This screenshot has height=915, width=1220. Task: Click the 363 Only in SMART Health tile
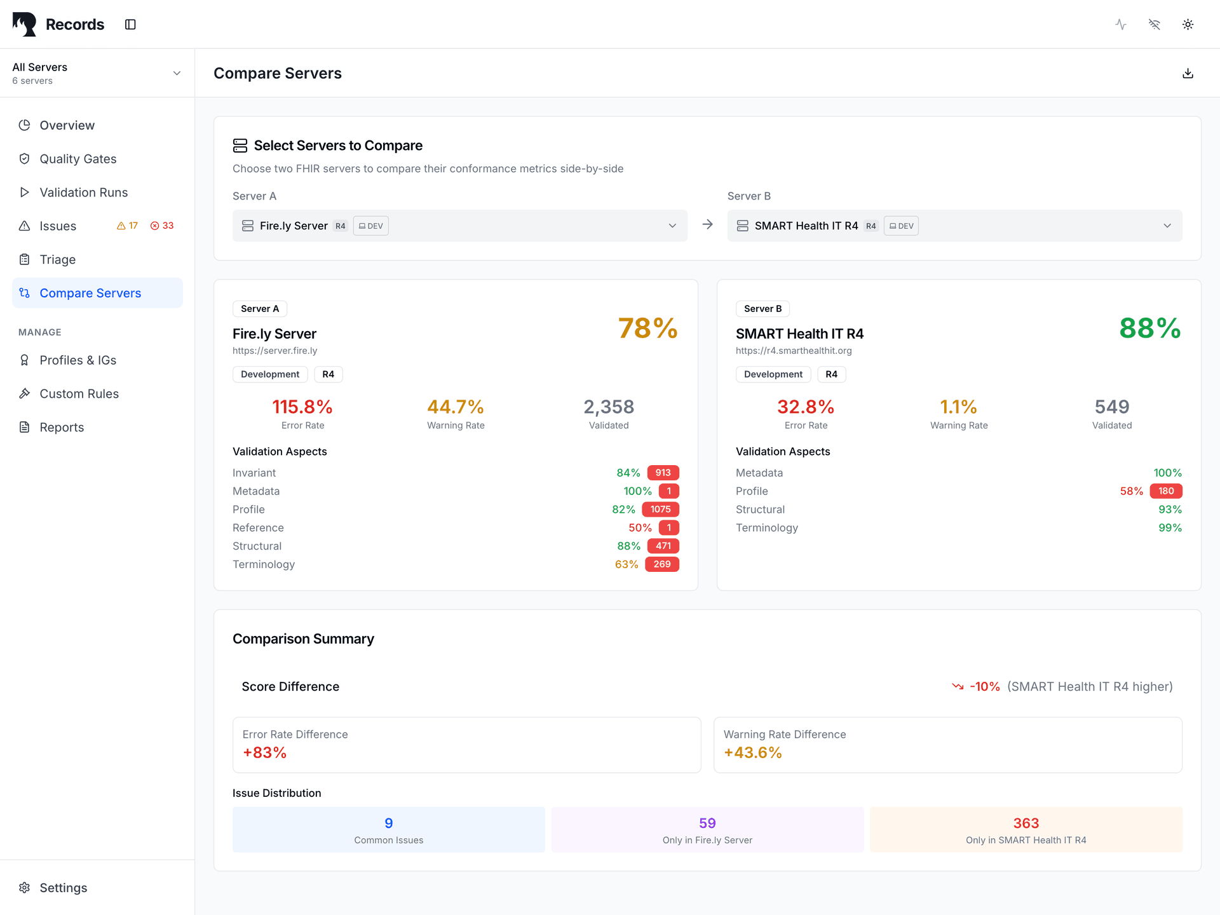1026,830
